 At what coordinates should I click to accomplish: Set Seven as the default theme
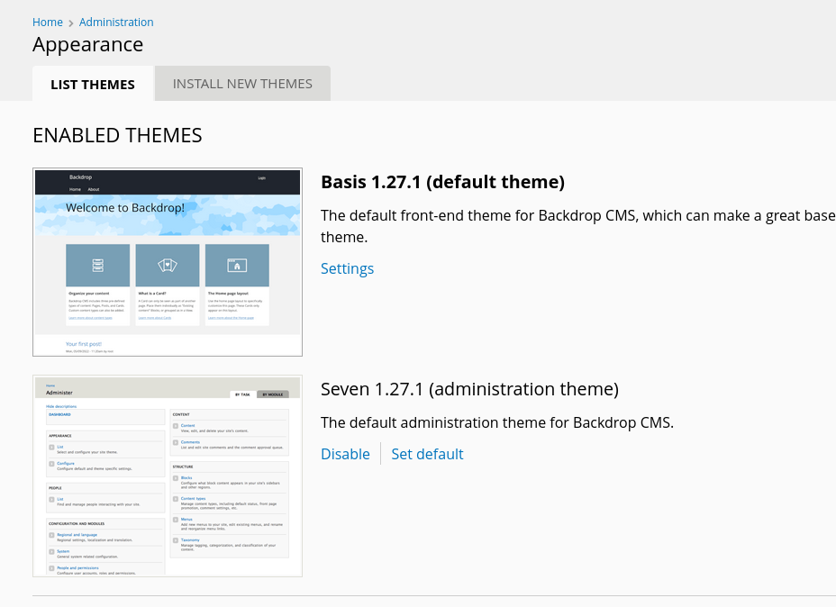coord(427,454)
